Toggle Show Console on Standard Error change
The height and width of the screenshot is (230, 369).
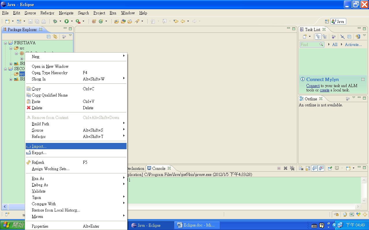pyautogui.click(x=321, y=168)
